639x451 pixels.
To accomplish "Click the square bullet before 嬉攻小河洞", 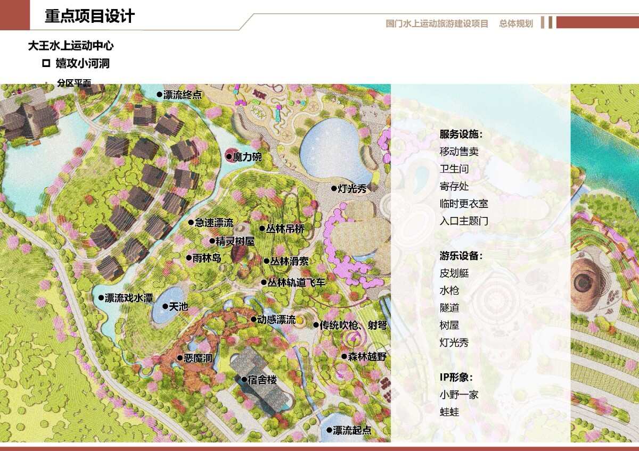I will (46, 64).
